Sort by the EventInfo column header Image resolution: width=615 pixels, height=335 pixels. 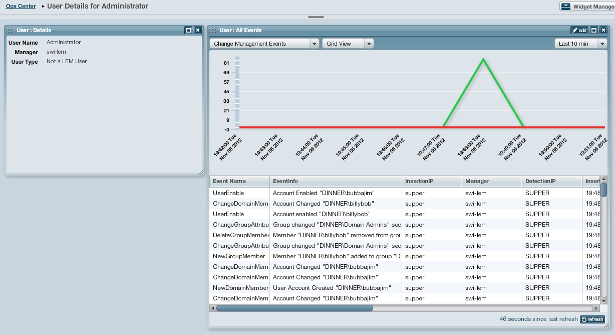coord(336,181)
